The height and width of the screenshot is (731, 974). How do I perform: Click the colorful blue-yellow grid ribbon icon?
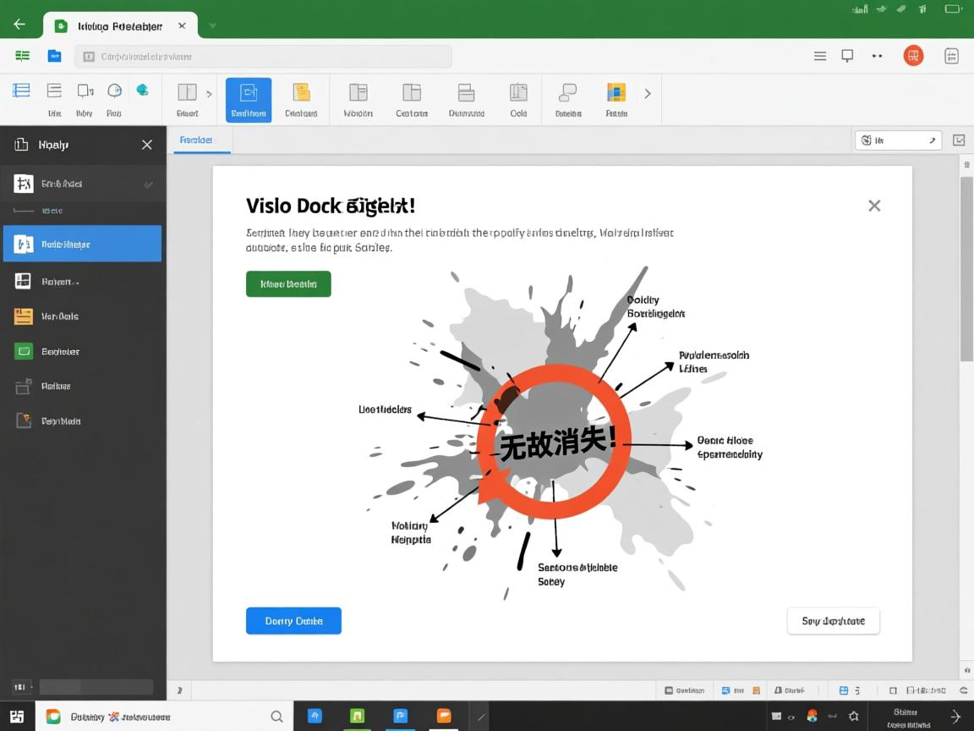pos(616,92)
